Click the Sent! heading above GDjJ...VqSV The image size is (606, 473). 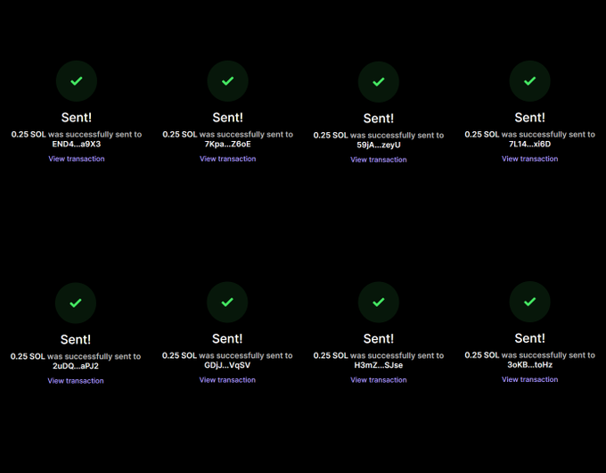click(x=227, y=339)
